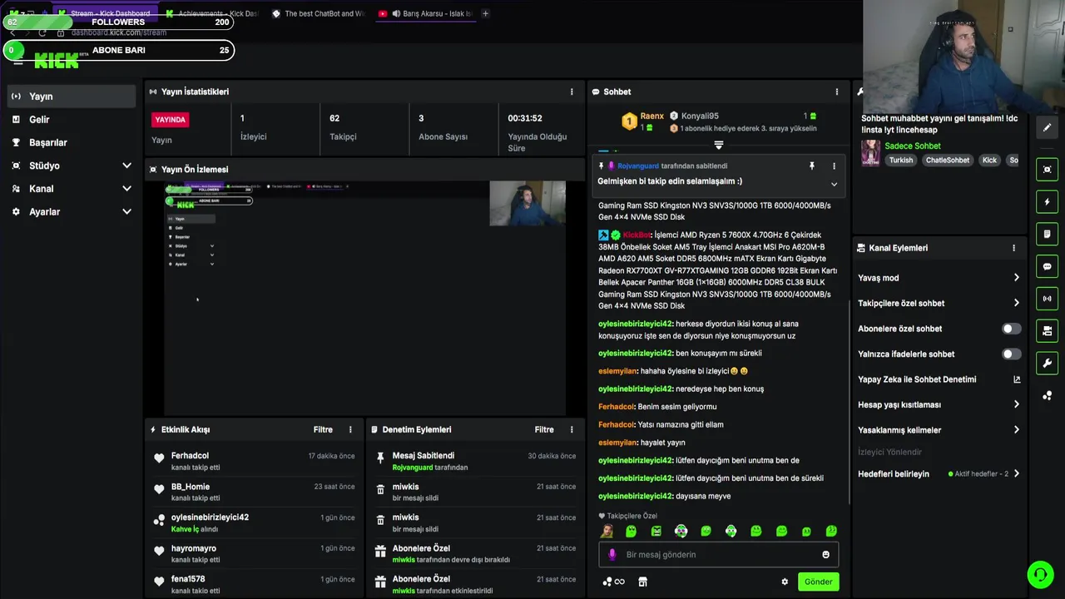Click the message input field
Screen dimensions: 1065x599
click(x=719, y=555)
